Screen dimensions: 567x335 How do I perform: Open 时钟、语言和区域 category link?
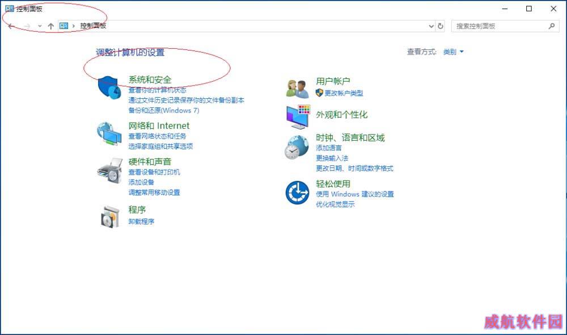pos(350,137)
